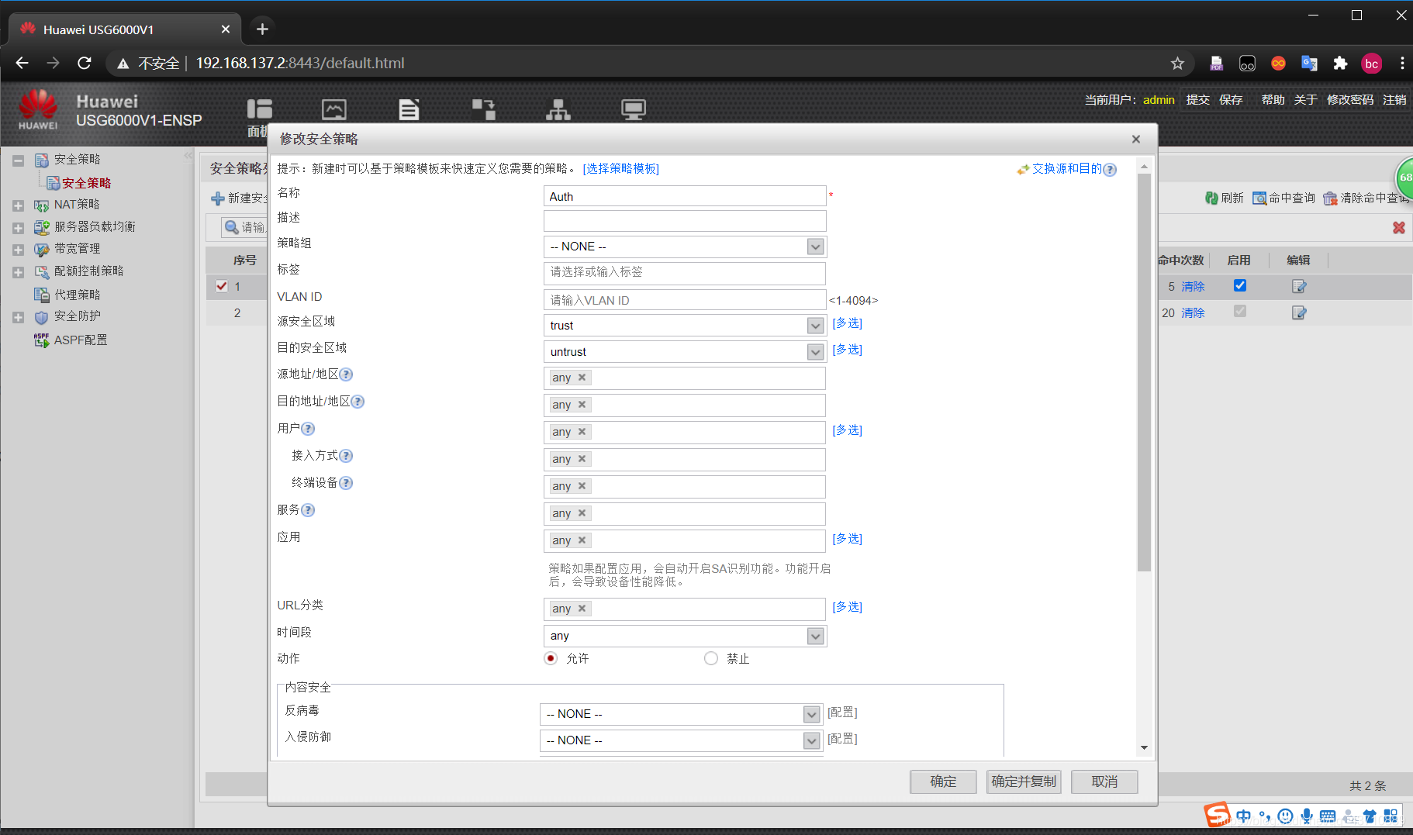Open ASPF配置 in sidebar
This screenshot has width=1413, height=835.
click(x=80, y=340)
